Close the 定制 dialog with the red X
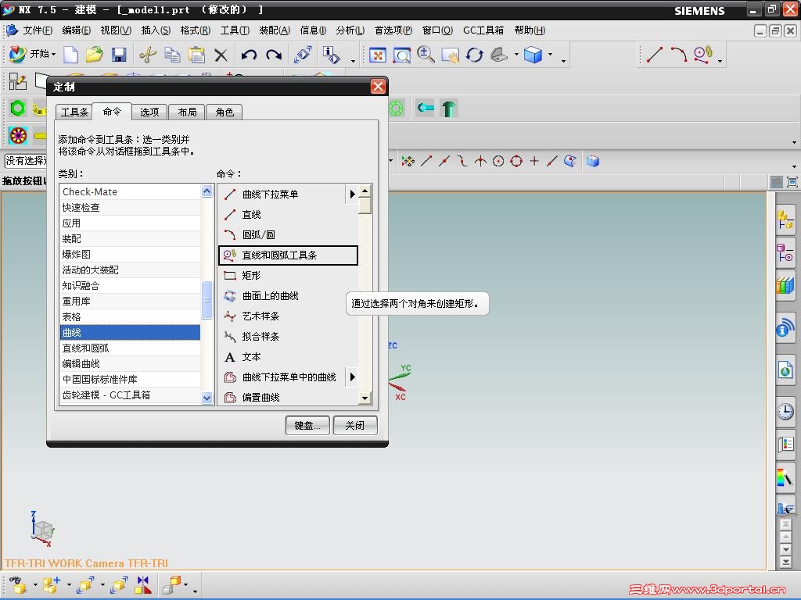The height and width of the screenshot is (600, 801). tap(378, 87)
